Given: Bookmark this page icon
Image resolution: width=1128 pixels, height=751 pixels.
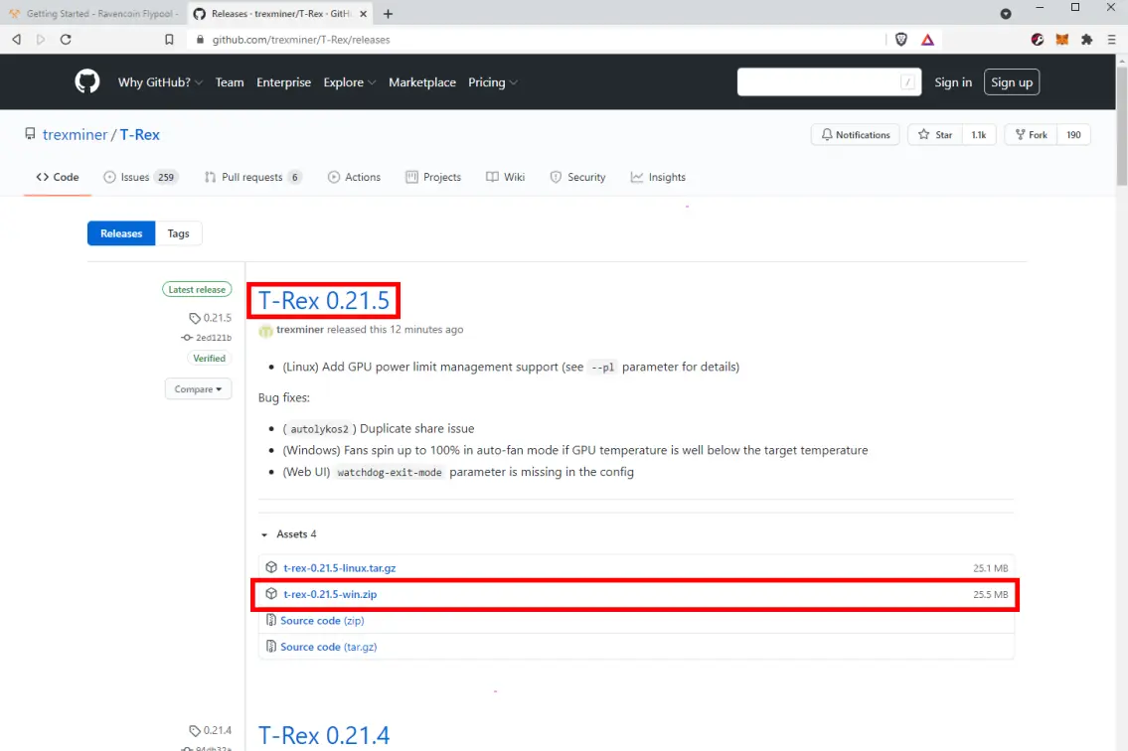Looking at the screenshot, I should (x=169, y=40).
